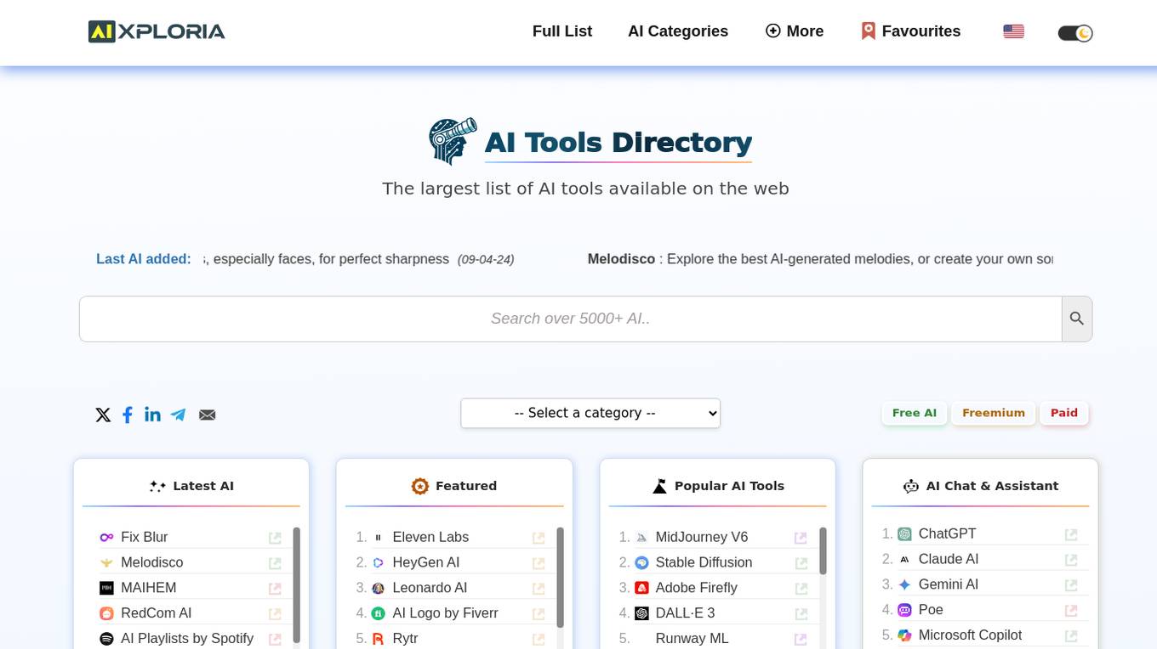Screen dimensions: 1157x649
Task: Open external link for Stable Diffusion
Action: pyautogui.click(x=801, y=563)
